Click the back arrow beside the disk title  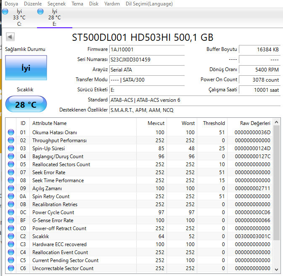coord(10,37)
